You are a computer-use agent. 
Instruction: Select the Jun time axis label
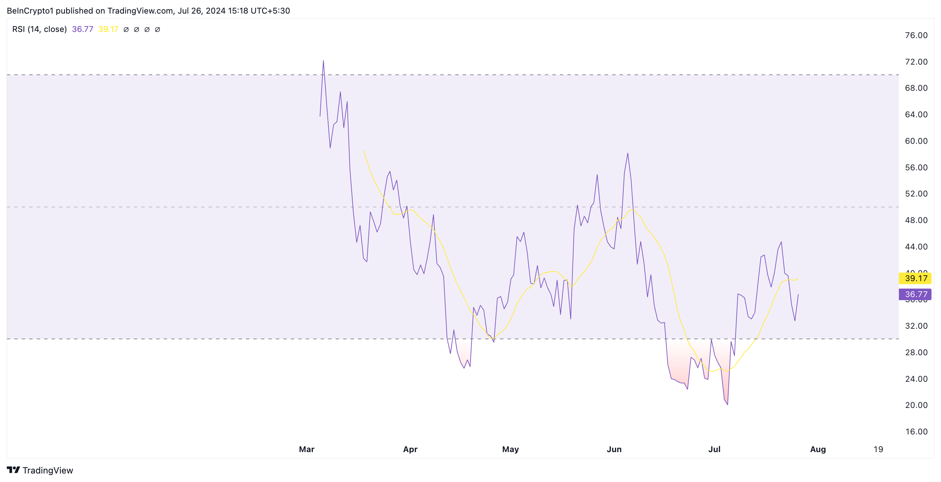point(614,449)
